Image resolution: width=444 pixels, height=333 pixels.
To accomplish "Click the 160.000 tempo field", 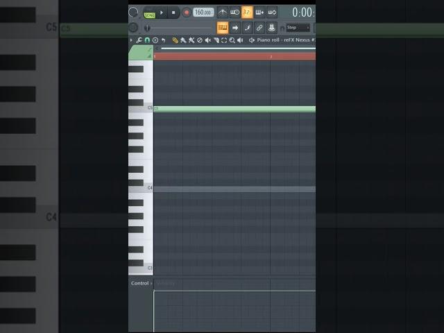I will [203, 12].
